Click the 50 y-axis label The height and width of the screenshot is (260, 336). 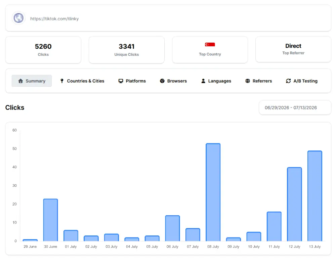click(14, 148)
